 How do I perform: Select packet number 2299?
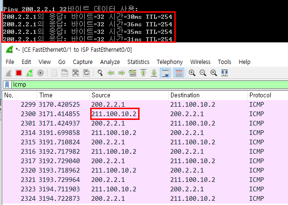click(145, 104)
